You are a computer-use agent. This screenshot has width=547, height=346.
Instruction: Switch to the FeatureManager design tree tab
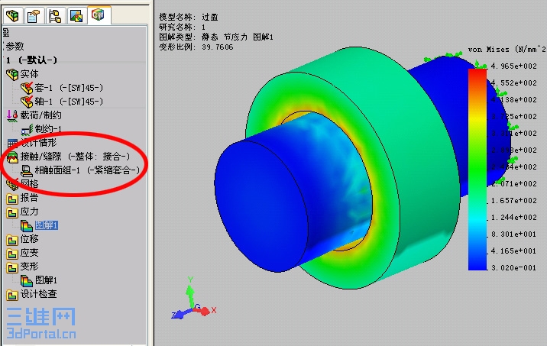[x=12, y=16]
